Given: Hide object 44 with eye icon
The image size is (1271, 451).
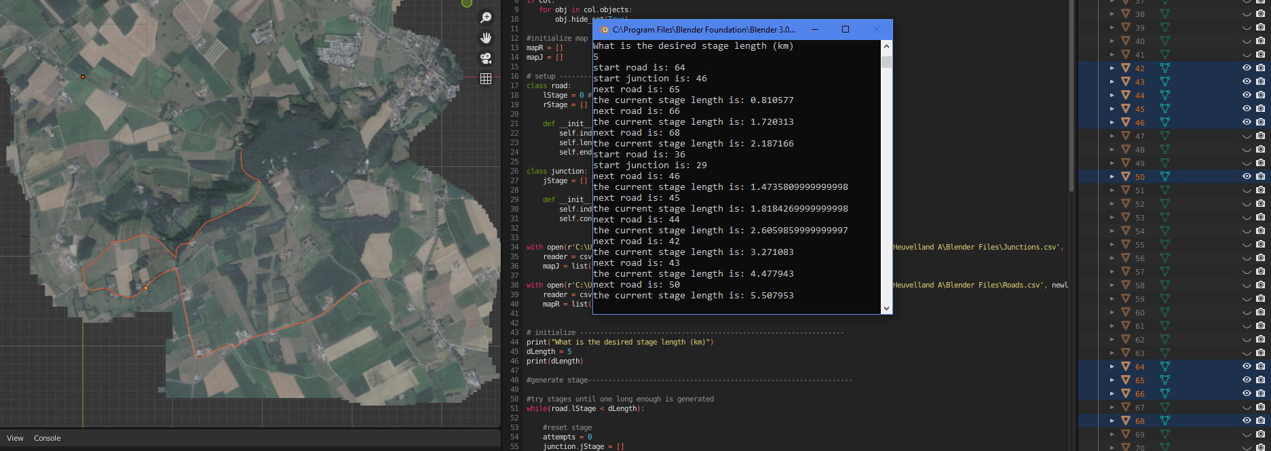Looking at the screenshot, I should point(1247,95).
